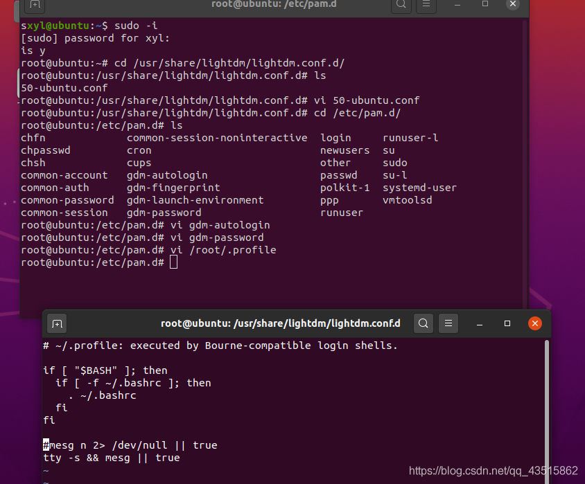The image size is (585, 484).
Task: Close the front lightdm terminal window
Action: coord(534,323)
